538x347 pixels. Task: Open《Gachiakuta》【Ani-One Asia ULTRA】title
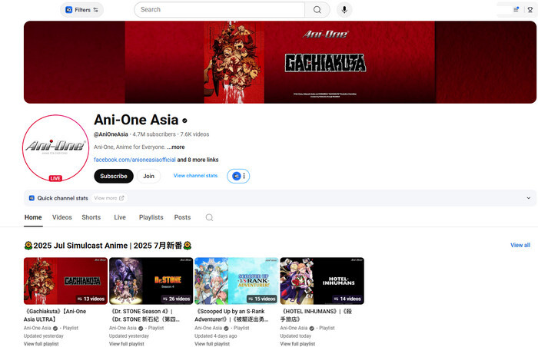(55, 315)
